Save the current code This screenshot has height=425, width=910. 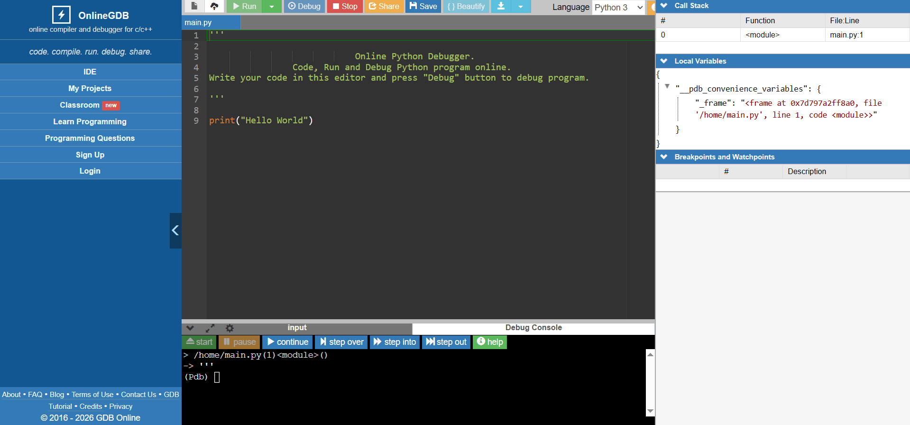423,6
